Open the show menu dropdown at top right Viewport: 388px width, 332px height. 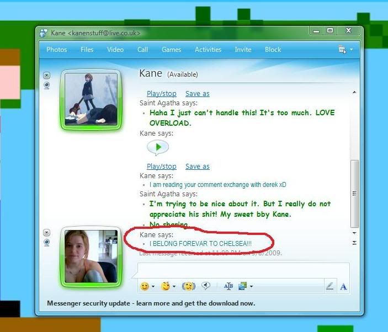click(x=345, y=50)
